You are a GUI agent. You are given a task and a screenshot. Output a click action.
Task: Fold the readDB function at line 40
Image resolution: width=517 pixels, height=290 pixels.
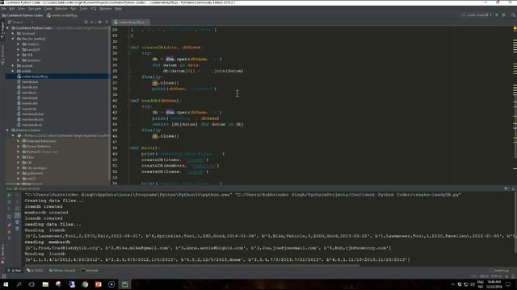pos(129,101)
